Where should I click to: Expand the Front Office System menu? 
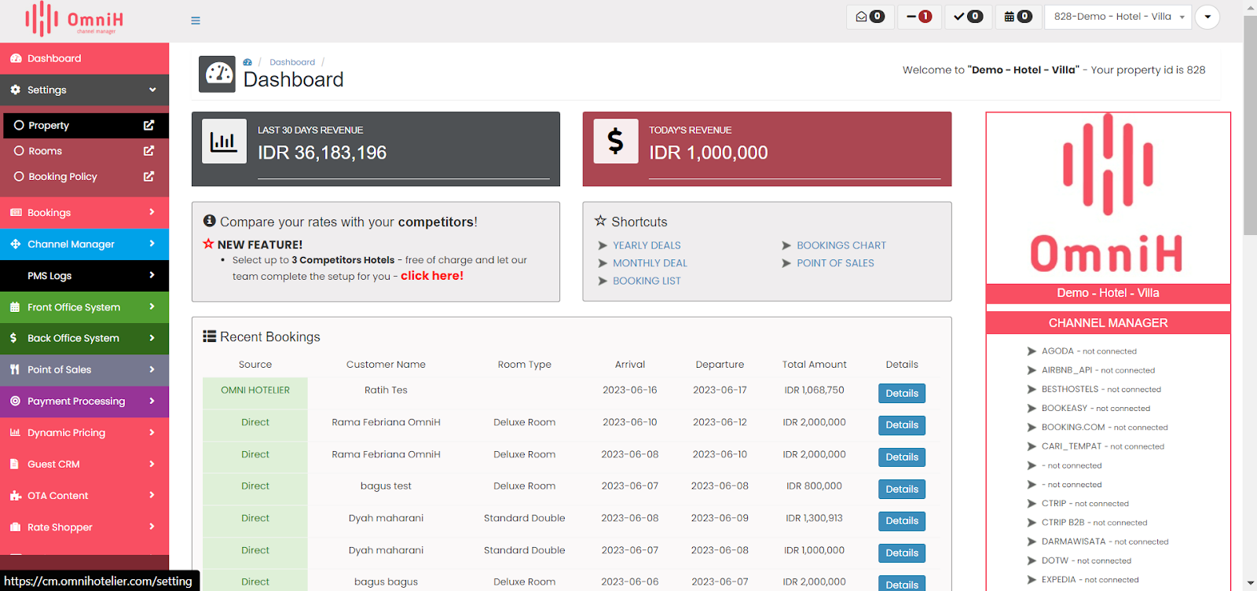[x=84, y=307]
